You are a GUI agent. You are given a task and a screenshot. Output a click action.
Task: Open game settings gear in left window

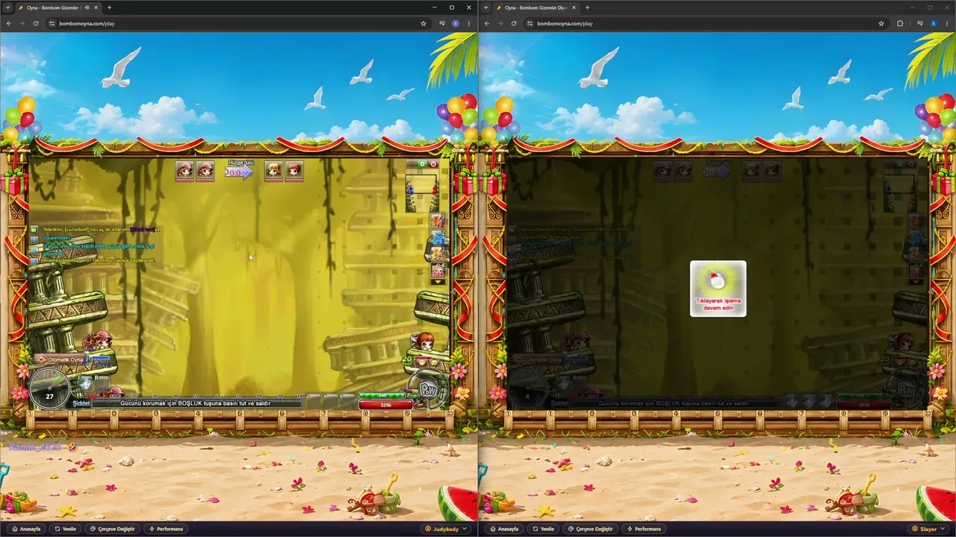pyautogui.click(x=423, y=163)
